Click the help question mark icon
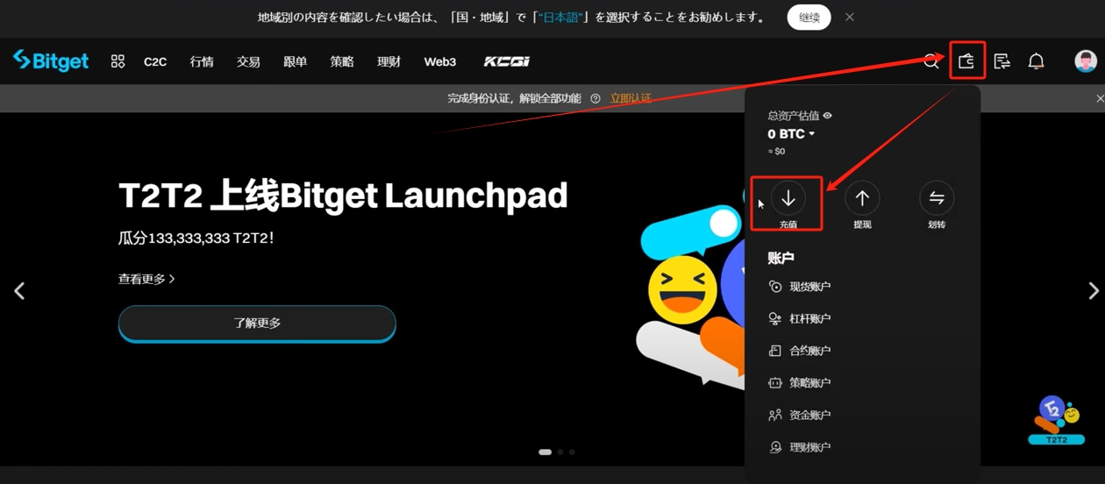 click(x=595, y=99)
